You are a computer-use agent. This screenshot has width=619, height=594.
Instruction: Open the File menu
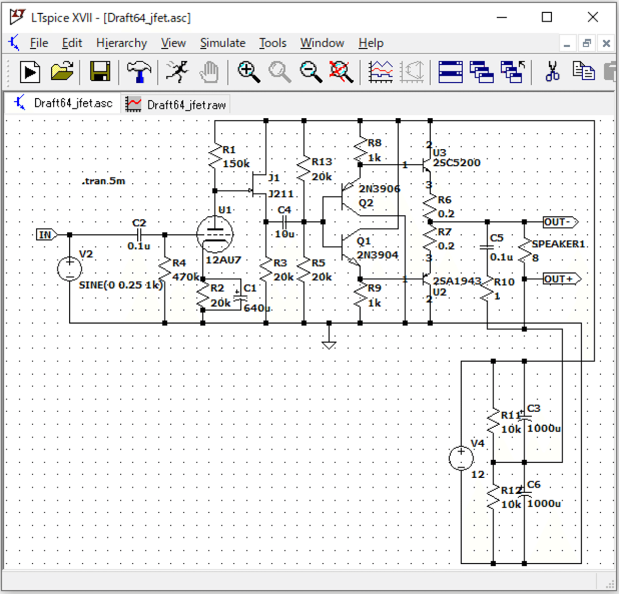coord(39,43)
